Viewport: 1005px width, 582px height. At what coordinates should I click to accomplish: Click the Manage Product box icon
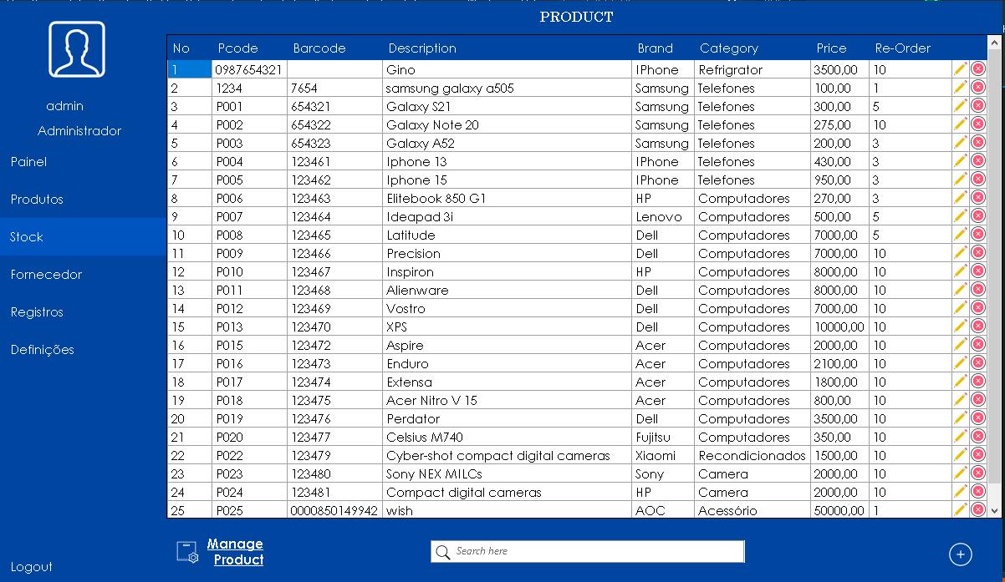point(186,552)
